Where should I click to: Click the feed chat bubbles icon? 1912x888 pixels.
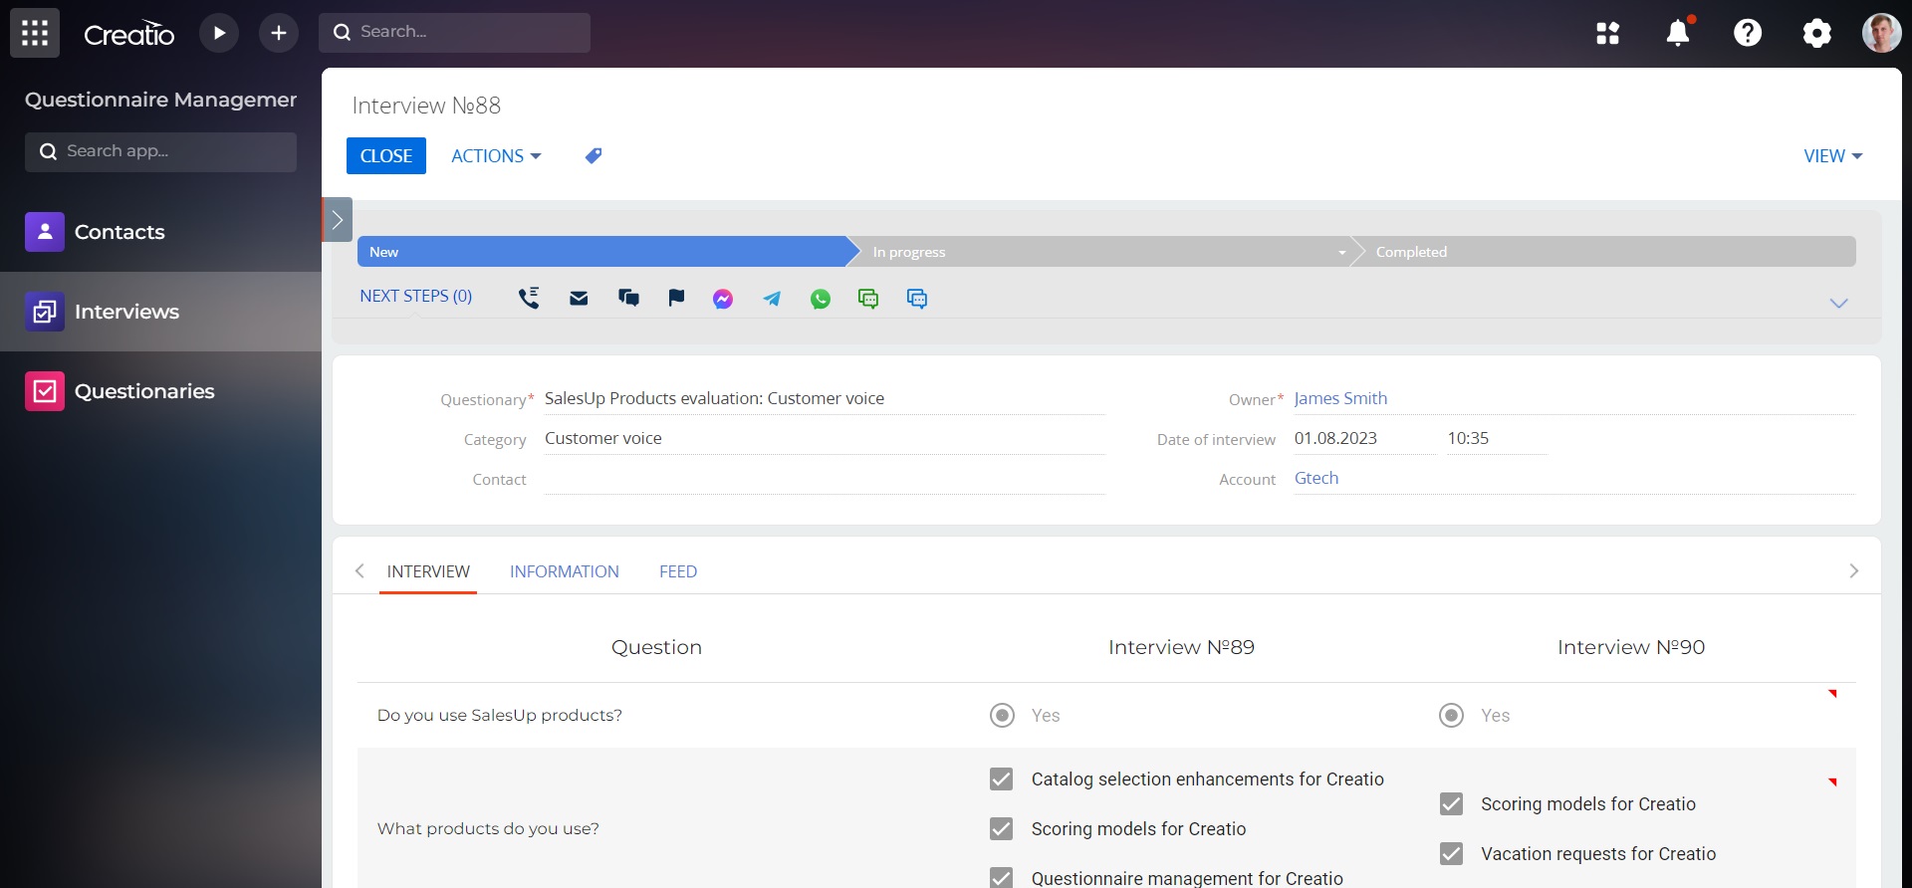coord(628,298)
